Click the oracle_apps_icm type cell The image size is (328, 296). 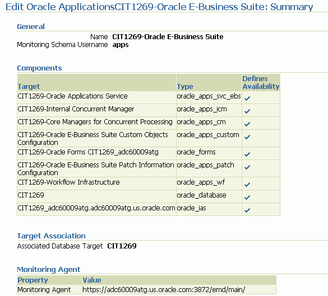209,110
